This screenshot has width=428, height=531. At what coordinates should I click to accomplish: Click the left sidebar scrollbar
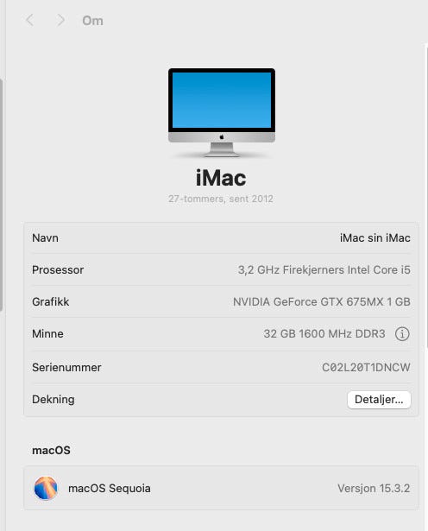coord(2,195)
